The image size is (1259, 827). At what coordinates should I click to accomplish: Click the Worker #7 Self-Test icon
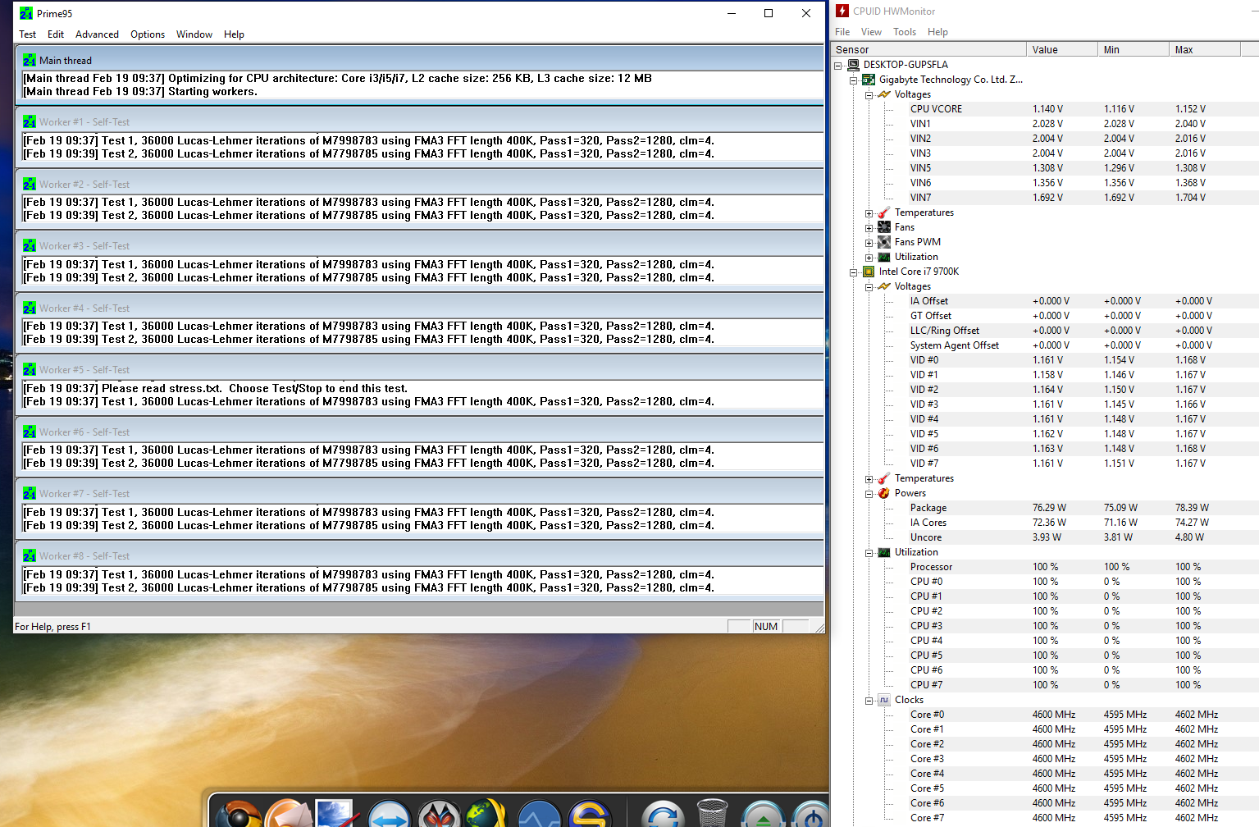click(x=30, y=493)
